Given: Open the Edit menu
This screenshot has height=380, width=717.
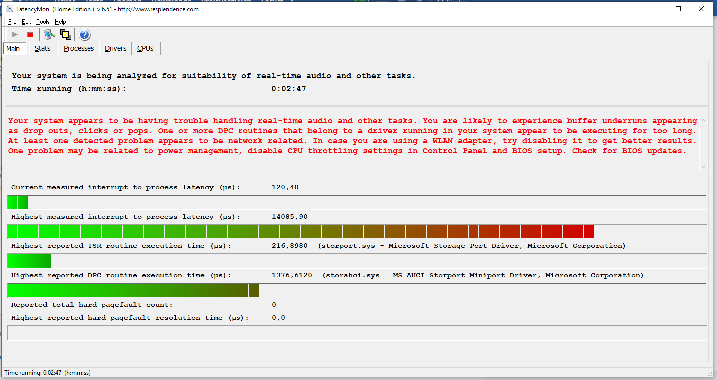Looking at the screenshot, I should click(x=26, y=22).
